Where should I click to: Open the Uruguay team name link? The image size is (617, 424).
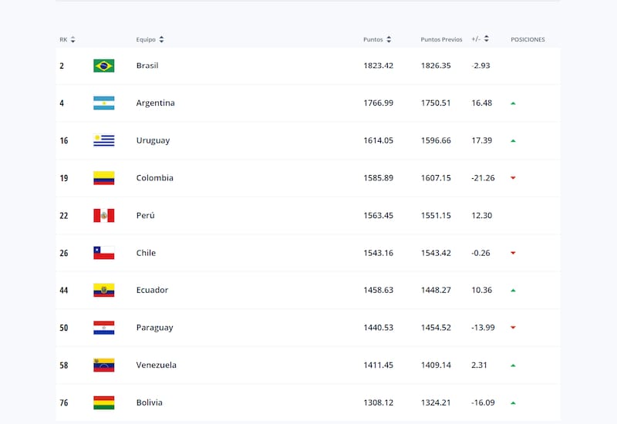pyautogui.click(x=153, y=140)
